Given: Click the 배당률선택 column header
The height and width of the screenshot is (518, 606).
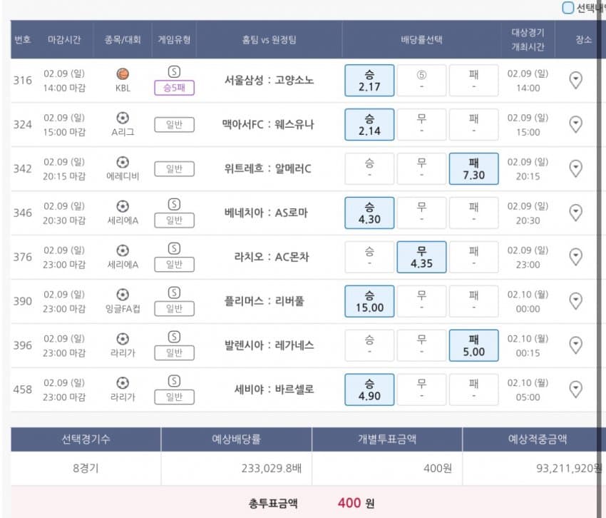Looking at the screenshot, I should click(421, 40).
